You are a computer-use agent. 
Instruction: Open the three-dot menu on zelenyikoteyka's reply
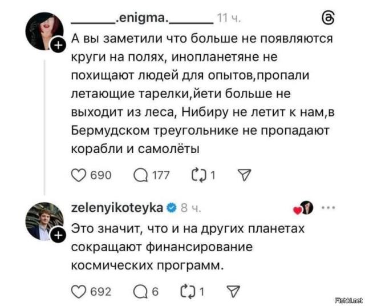tap(329, 208)
